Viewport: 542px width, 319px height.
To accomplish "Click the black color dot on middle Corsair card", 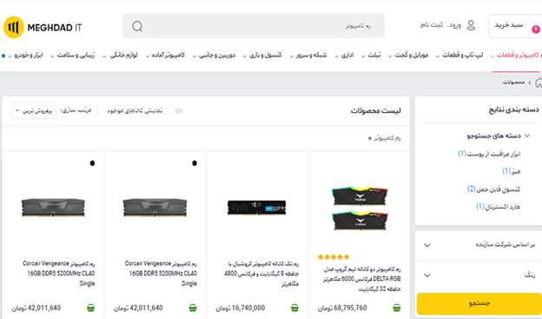I will pyautogui.click(x=195, y=163).
